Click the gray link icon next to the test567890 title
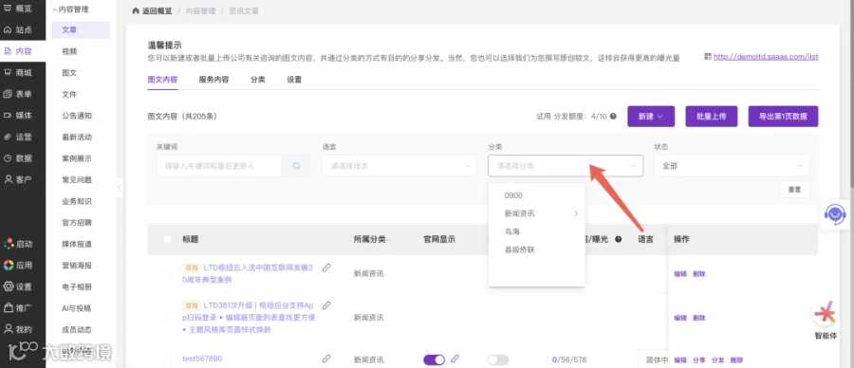The width and height of the screenshot is (854, 368). click(x=326, y=359)
